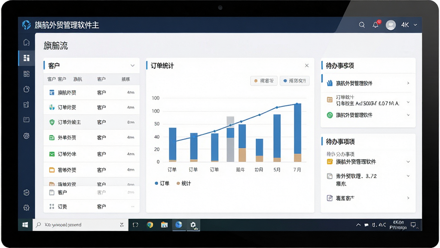Toggle the blue 订单 legend entry below the chart

(162, 183)
